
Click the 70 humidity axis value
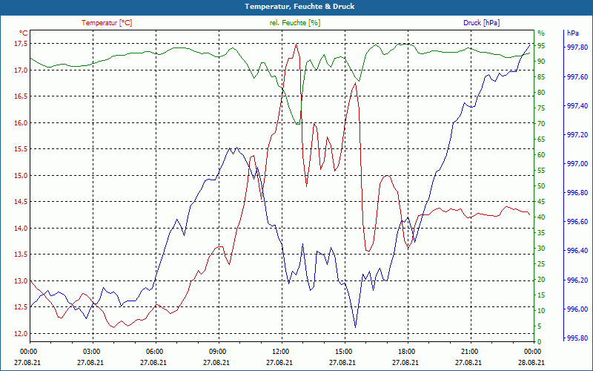coord(541,123)
